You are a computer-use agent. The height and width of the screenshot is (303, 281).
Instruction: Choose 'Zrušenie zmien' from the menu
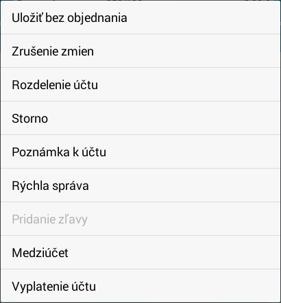(140, 51)
